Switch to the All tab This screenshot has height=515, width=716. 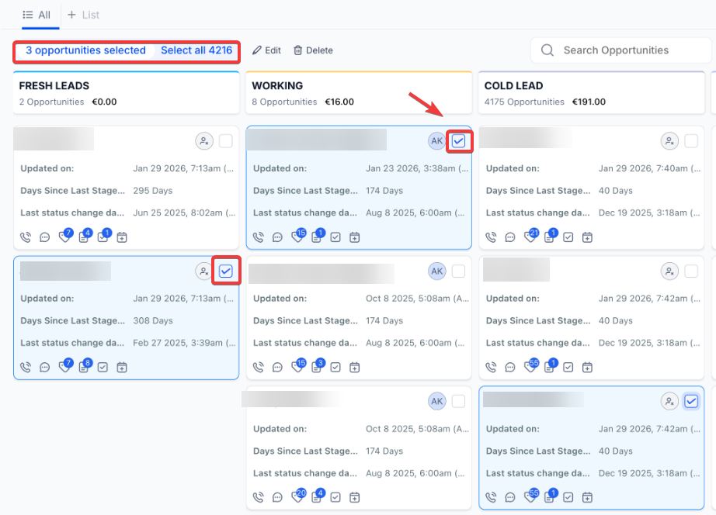pos(36,15)
